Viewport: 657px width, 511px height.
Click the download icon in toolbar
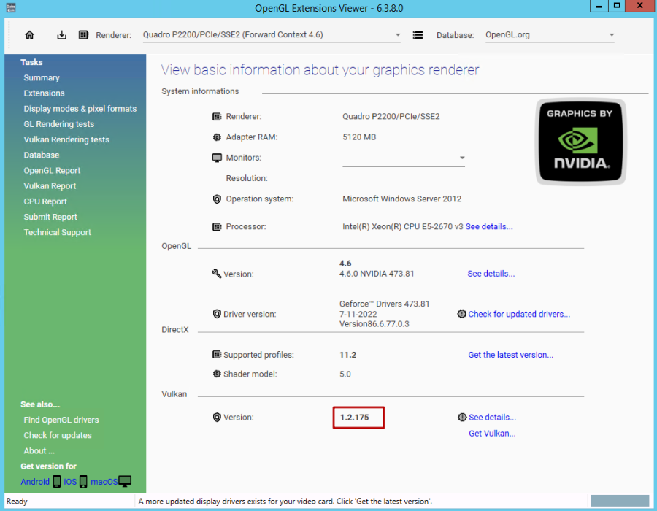click(61, 35)
